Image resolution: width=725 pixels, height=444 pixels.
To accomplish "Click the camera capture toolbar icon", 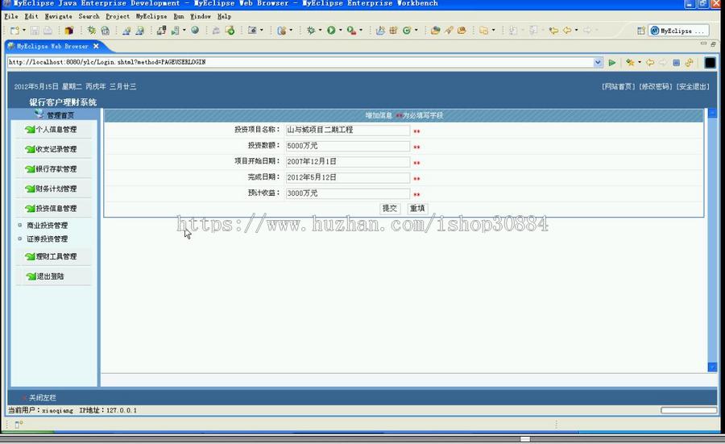I will [x=252, y=31].
